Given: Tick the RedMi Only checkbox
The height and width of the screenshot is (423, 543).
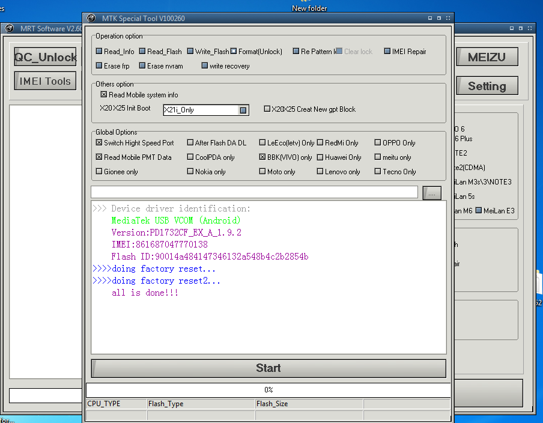Looking at the screenshot, I should [320, 142].
